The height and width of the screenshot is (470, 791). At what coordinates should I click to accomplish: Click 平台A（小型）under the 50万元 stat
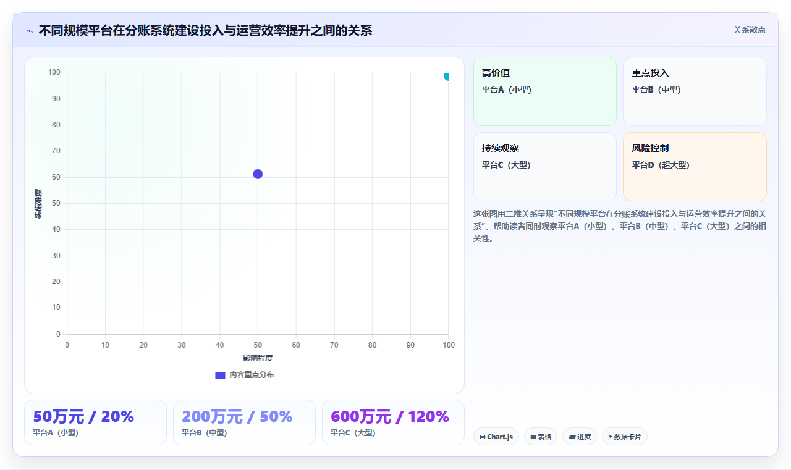click(x=56, y=432)
